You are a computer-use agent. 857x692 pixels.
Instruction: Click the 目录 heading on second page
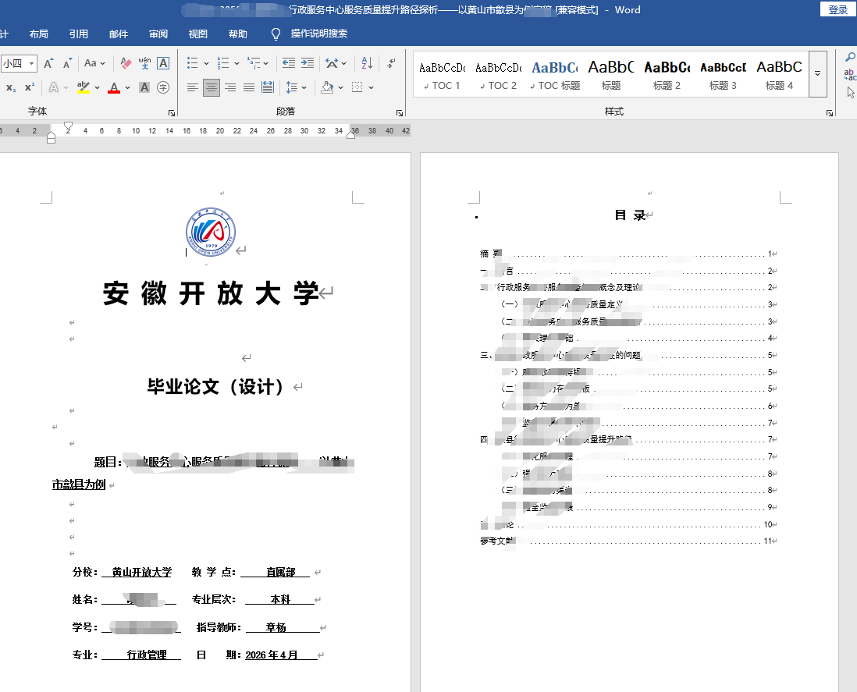[x=630, y=215]
